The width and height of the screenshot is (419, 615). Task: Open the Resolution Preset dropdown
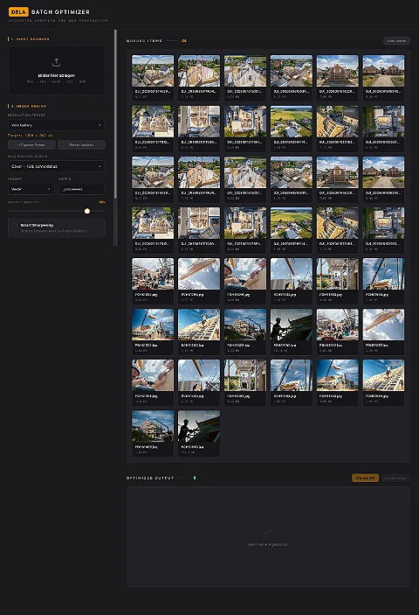click(57, 125)
